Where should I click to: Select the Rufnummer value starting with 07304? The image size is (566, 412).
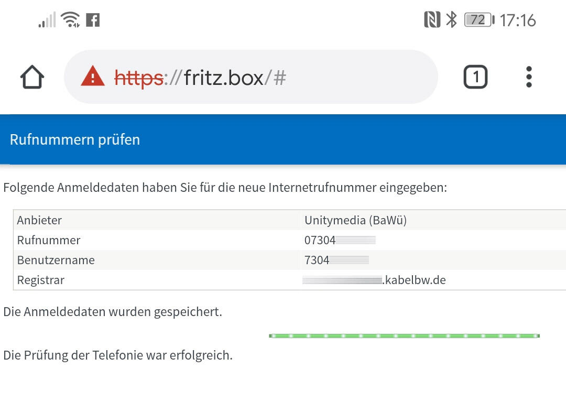pos(340,240)
